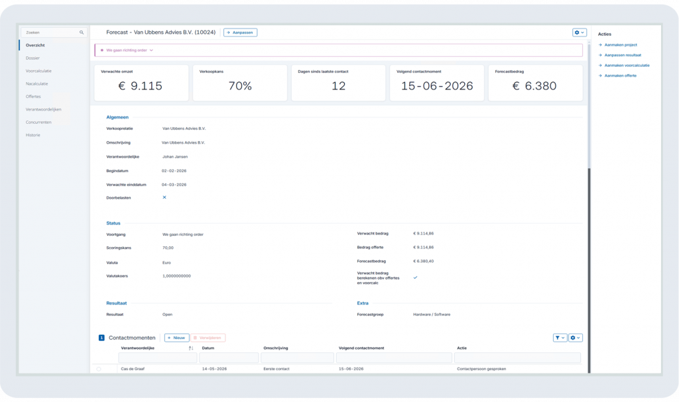Open the Voorcalculatie sidebar item

pyautogui.click(x=38, y=71)
